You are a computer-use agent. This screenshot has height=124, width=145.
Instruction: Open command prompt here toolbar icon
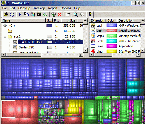(x=39, y=14)
